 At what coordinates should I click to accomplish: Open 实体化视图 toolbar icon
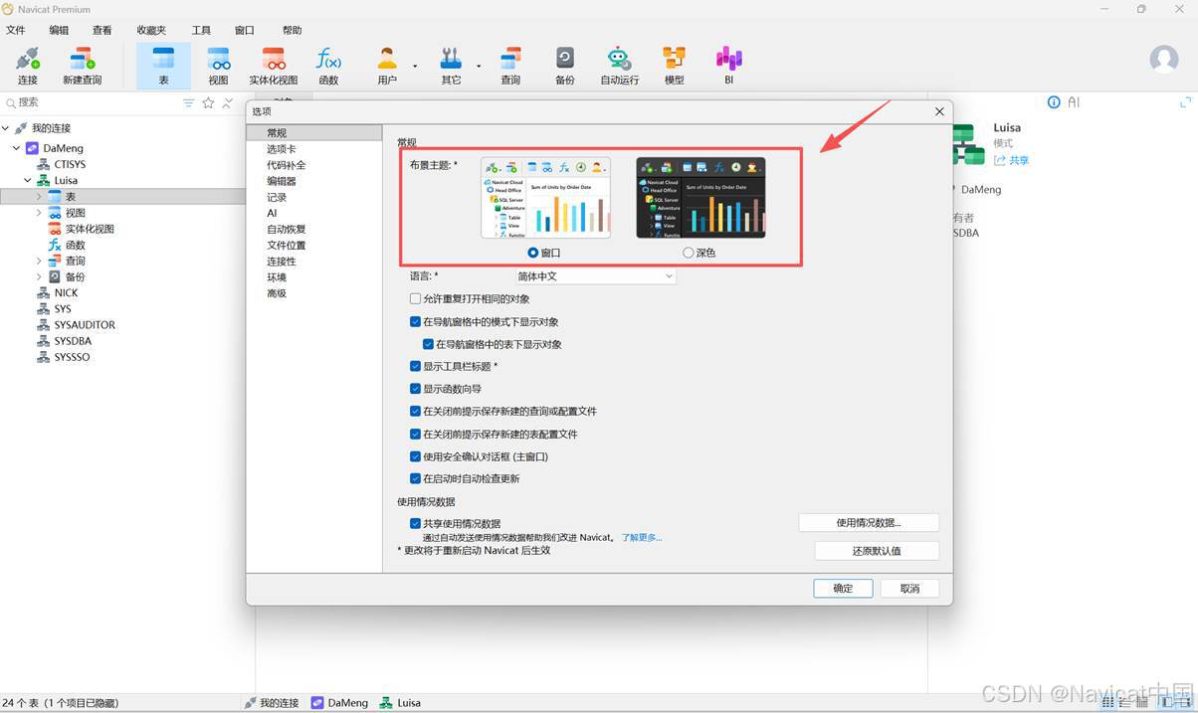click(274, 66)
